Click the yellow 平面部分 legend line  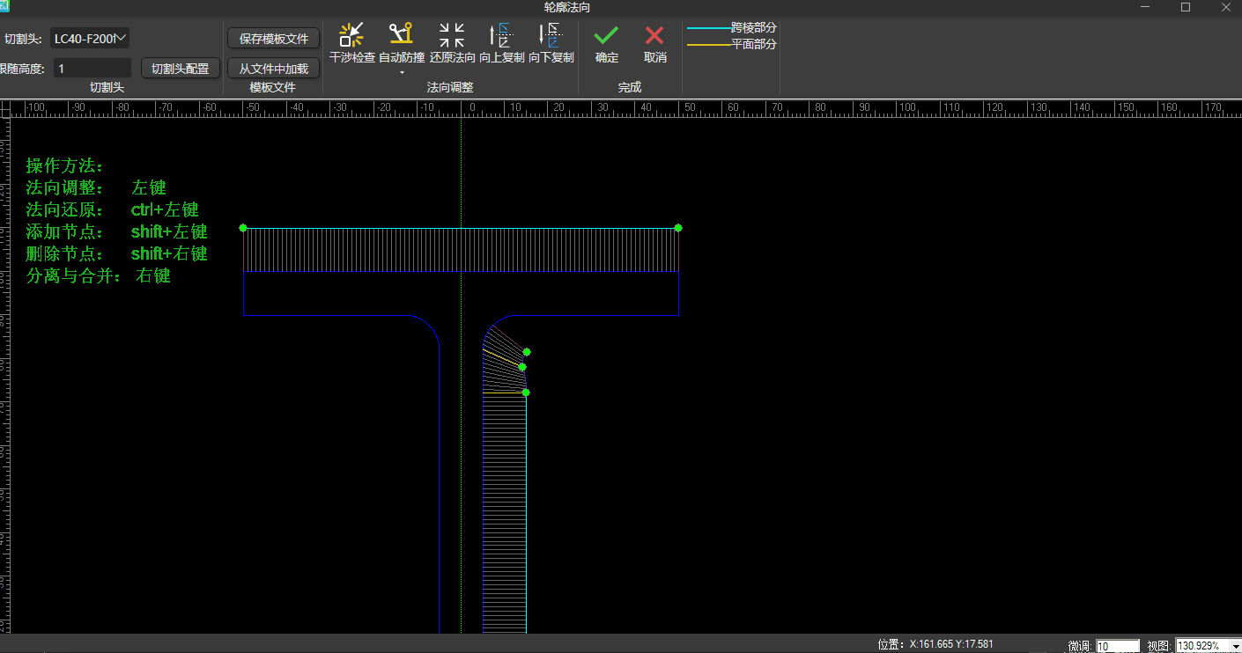710,44
